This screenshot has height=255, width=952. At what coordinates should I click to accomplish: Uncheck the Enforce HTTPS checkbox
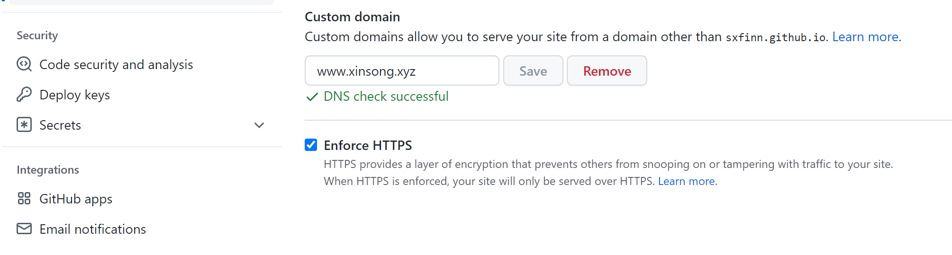311,145
